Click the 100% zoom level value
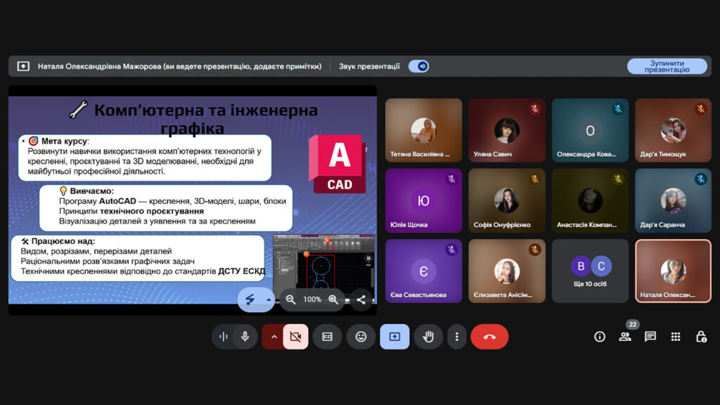Screen dimensions: 720x405 311,300
